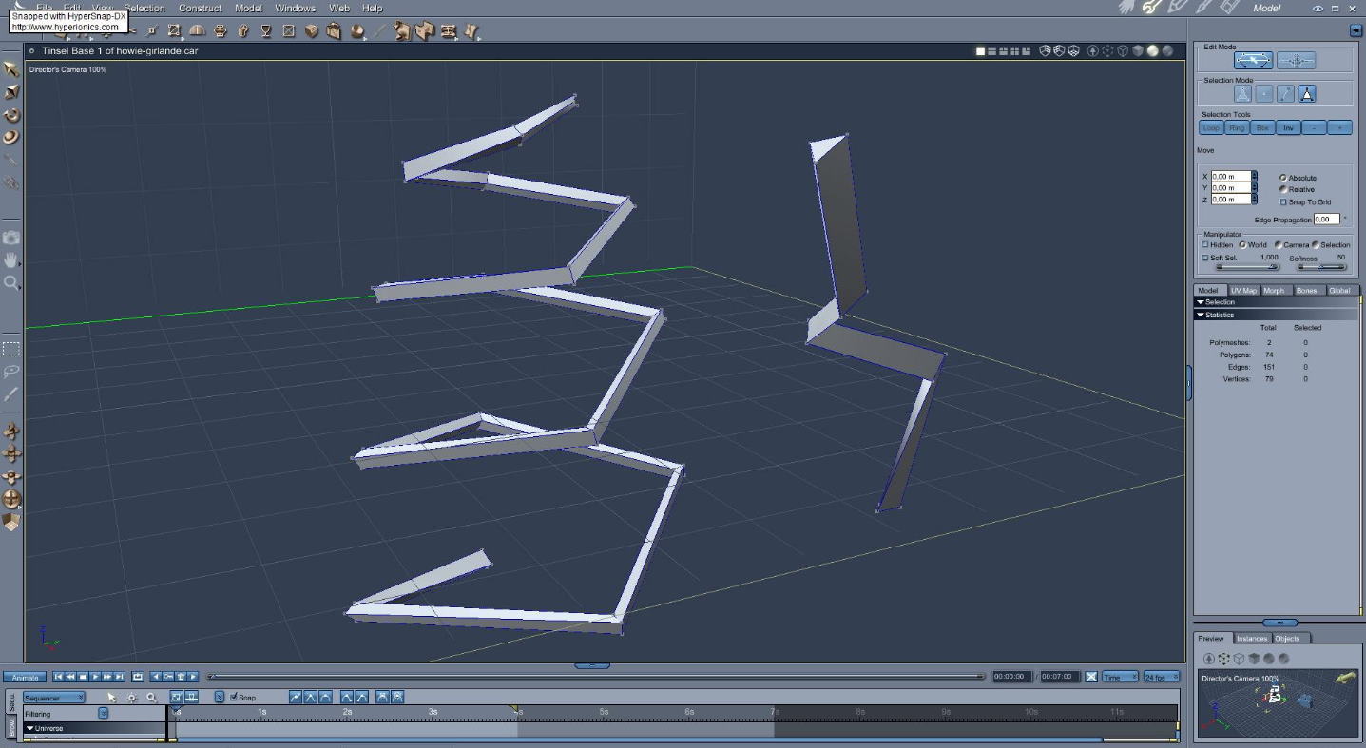1366x748 pixels.
Task: Open the Render room film icon
Action: click(1230, 8)
